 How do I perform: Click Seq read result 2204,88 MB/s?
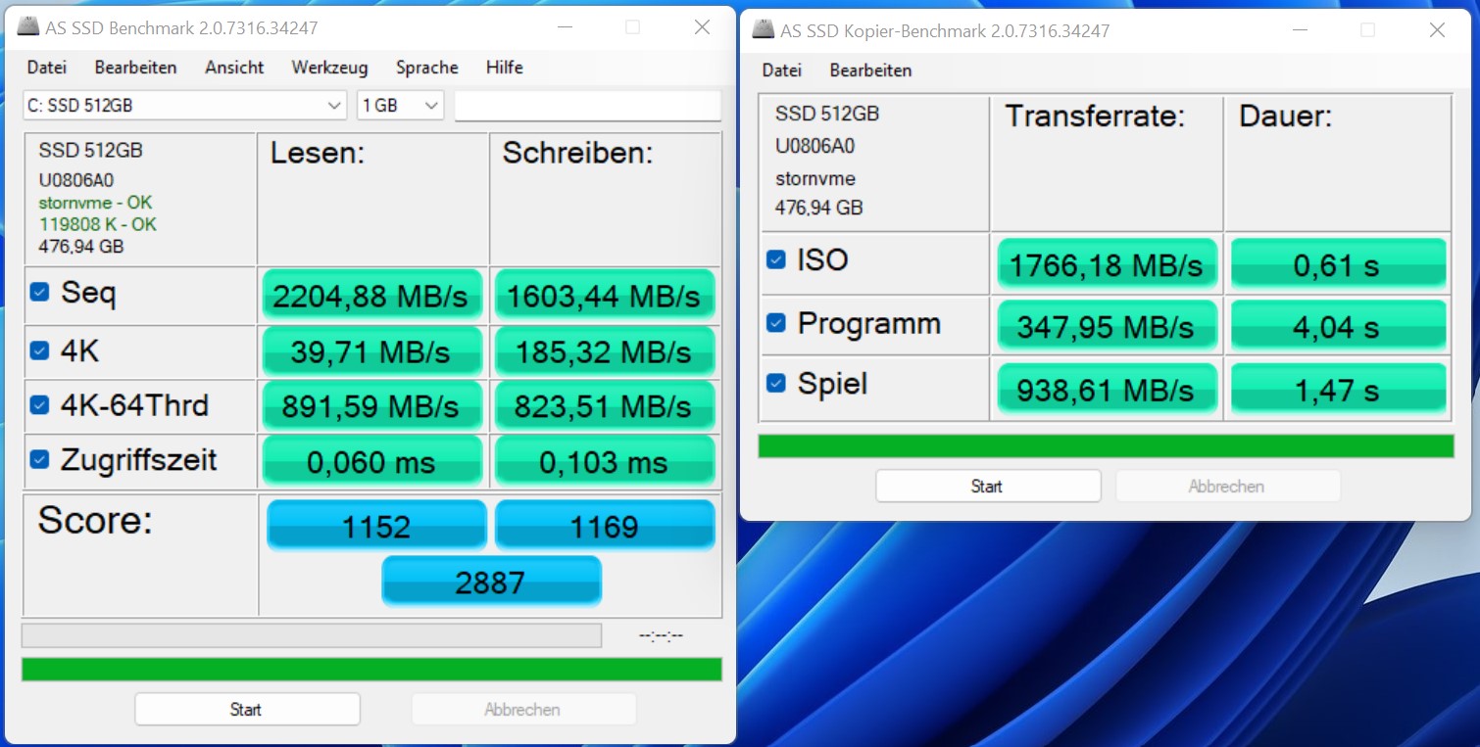(x=371, y=296)
